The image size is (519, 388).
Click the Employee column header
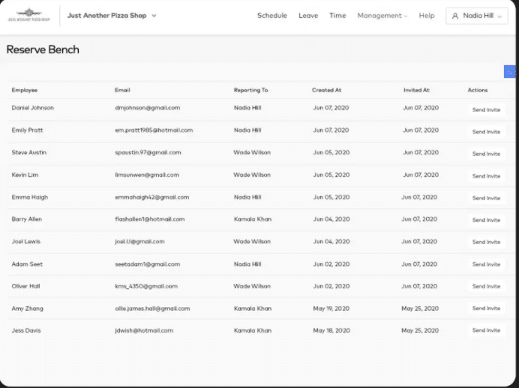coord(25,90)
